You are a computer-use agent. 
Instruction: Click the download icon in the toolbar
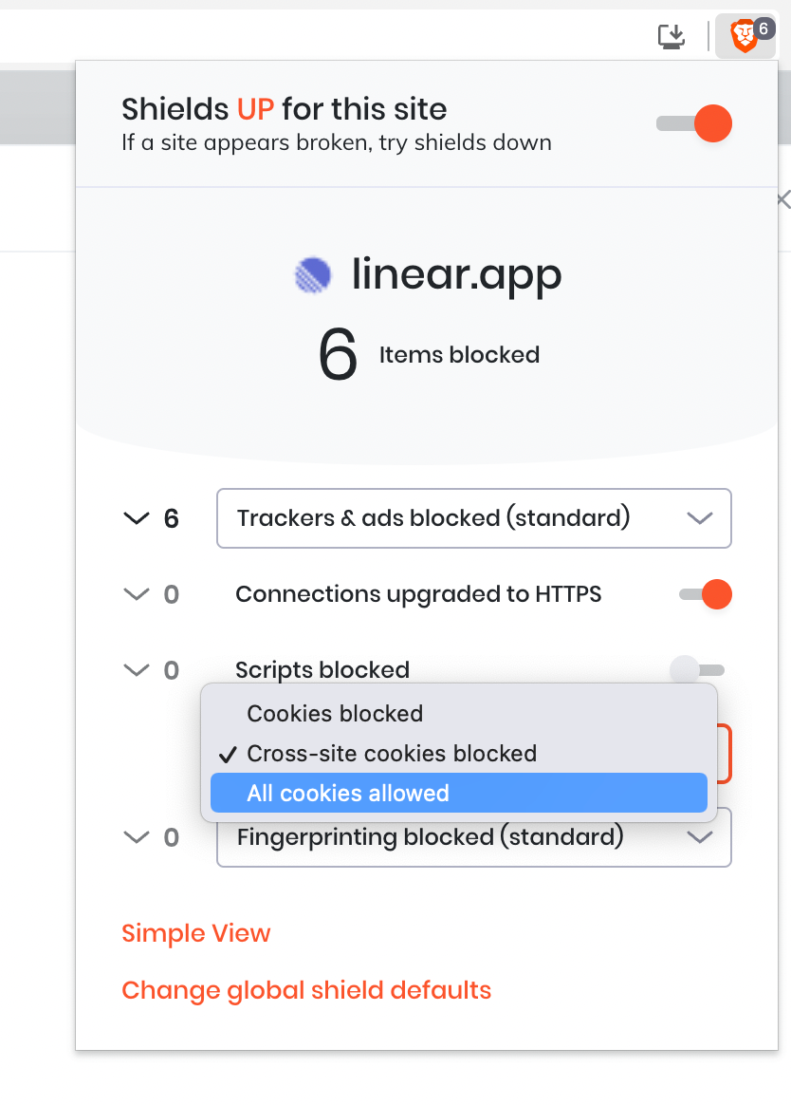click(671, 36)
